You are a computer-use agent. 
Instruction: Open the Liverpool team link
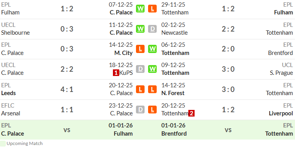click(x=281, y=113)
